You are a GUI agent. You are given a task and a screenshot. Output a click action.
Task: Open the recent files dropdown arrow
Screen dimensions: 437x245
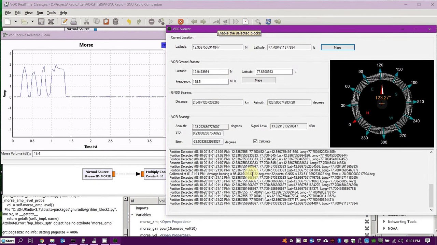(32, 22)
